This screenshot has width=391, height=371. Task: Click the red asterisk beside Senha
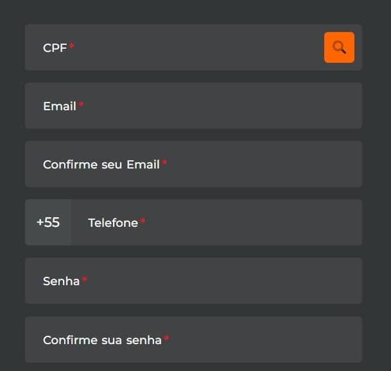(x=84, y=279)
